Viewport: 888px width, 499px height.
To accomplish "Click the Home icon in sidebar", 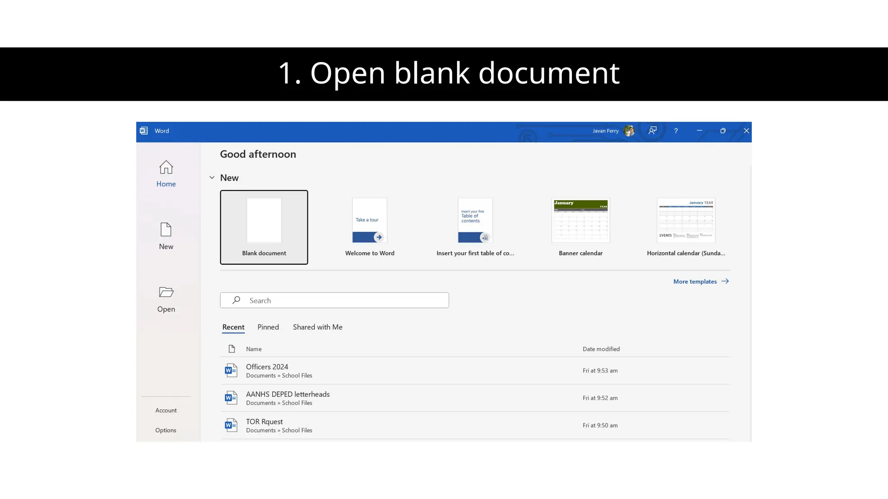I will tap(166, 168).
